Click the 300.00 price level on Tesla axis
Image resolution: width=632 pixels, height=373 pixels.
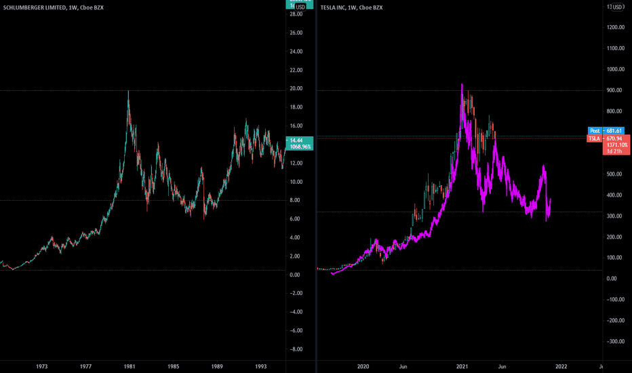(x=614, y=216)
